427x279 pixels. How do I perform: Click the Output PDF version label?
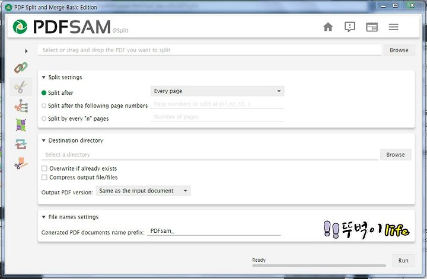pos(67,193)
